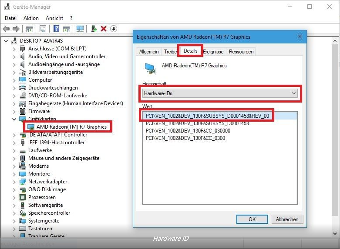Close the Eigenschaften dialog with X
Viewport: 340px width, 249px height.
pos(300,37)
